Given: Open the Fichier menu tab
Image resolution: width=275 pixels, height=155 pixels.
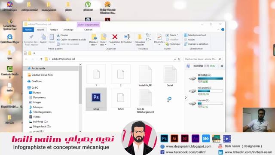Looking at the screenshot, I should click(x=28, y=30).
